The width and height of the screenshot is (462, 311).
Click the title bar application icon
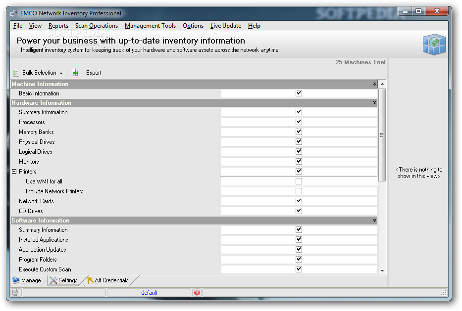pyautogui.click(x=14, y=13)
